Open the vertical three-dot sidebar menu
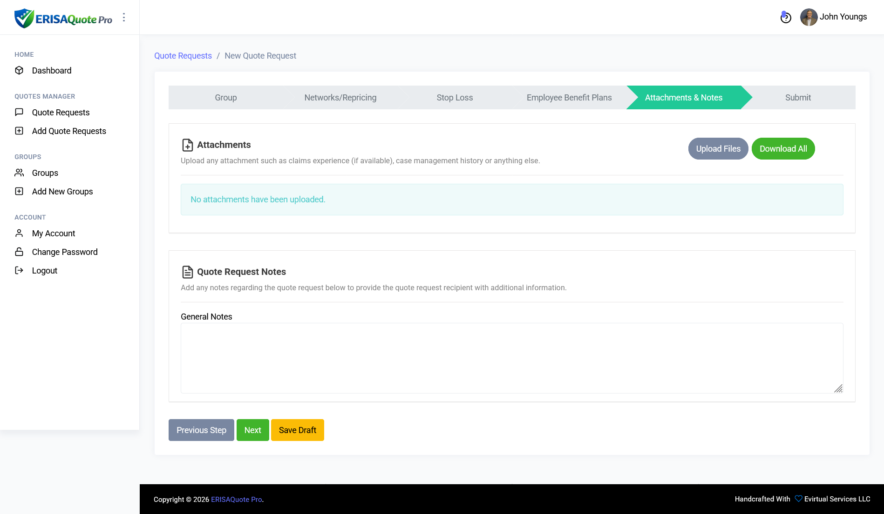The image size is (884, 514). click(124, 17)
